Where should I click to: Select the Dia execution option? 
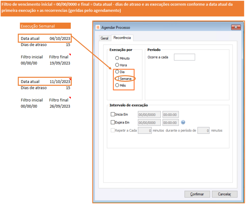coord(117,72)
